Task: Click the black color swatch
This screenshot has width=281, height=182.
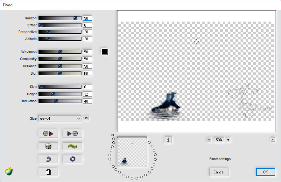Action: click(105, 52)
